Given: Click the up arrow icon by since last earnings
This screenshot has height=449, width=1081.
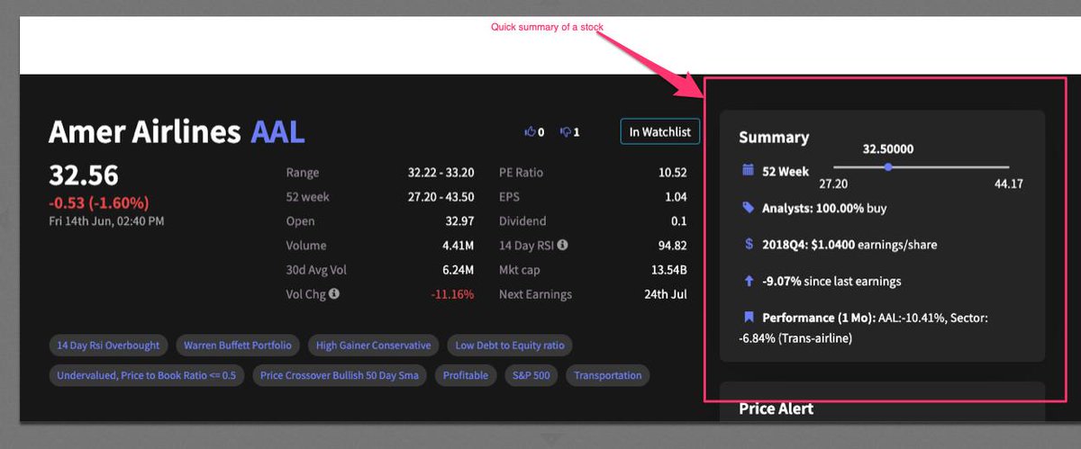Looking at the screenshot, I should [749, 281].
